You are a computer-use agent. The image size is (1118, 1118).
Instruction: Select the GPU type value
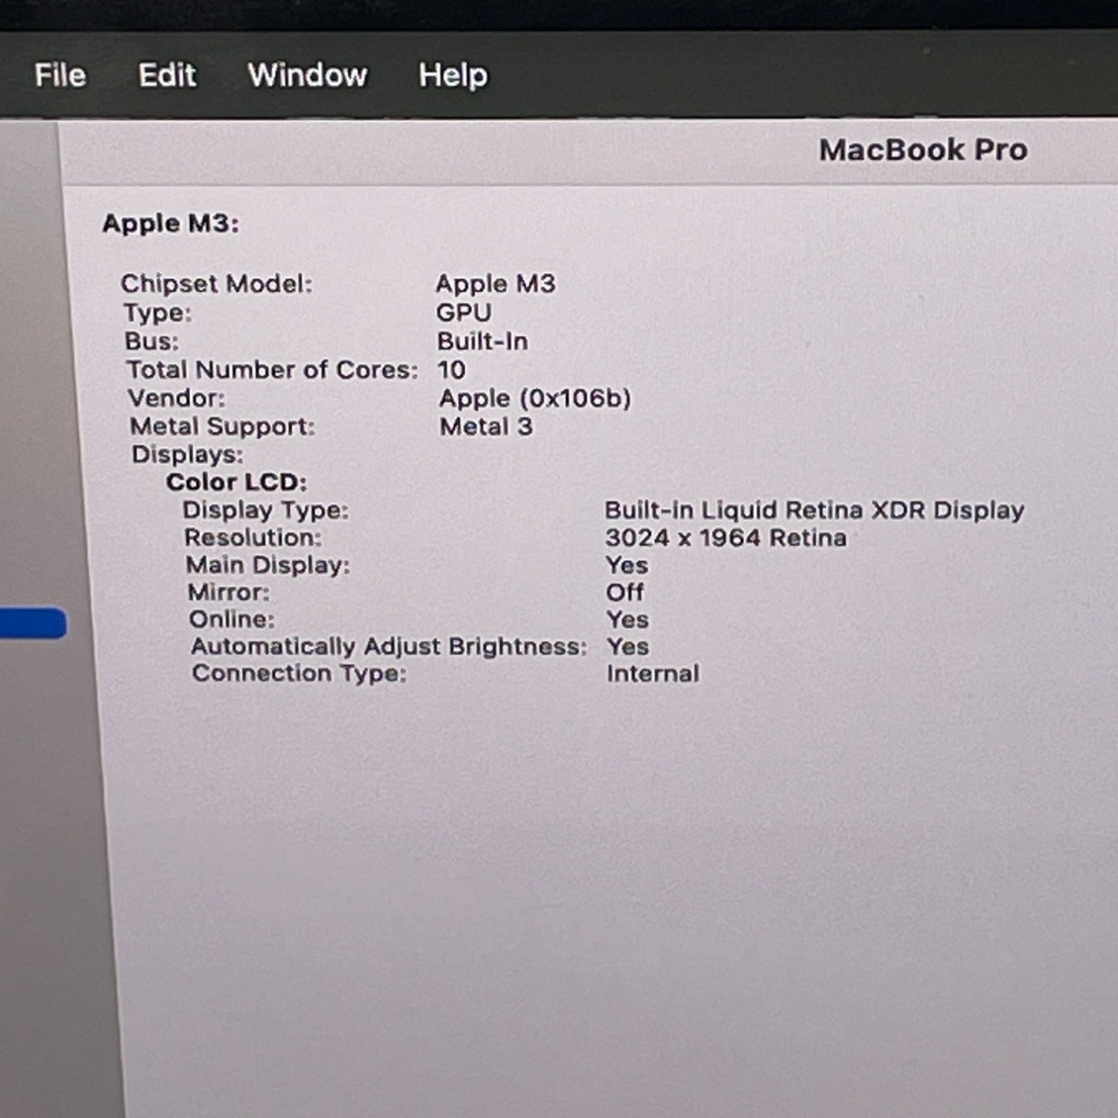(x=464, y=312)
